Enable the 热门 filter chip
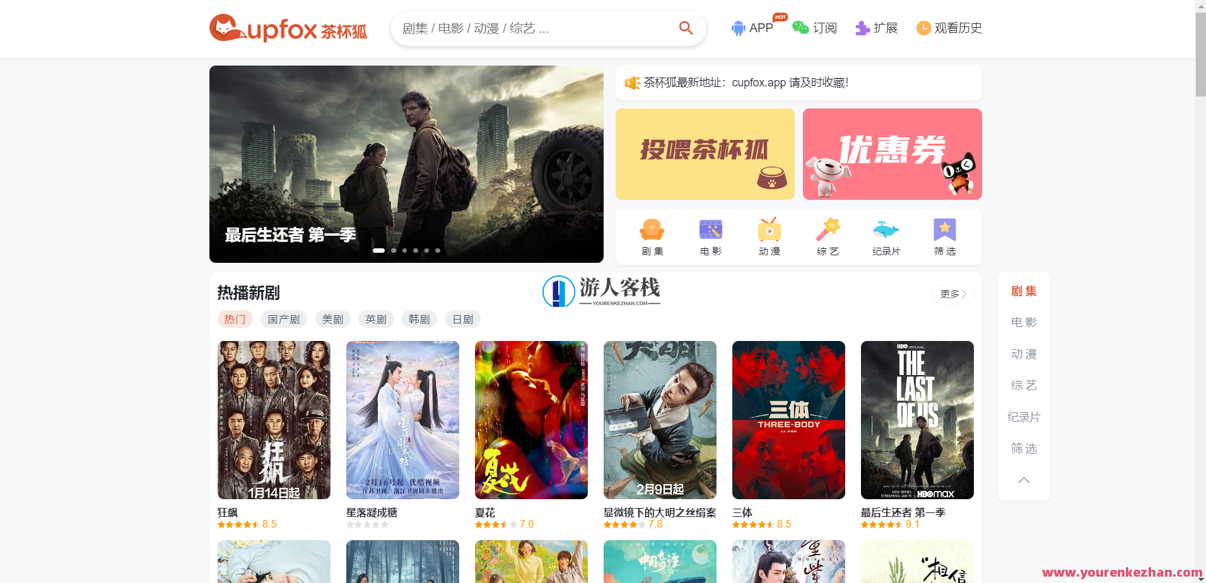This screenshot has width=1206, height=583. tap(235, 319)
